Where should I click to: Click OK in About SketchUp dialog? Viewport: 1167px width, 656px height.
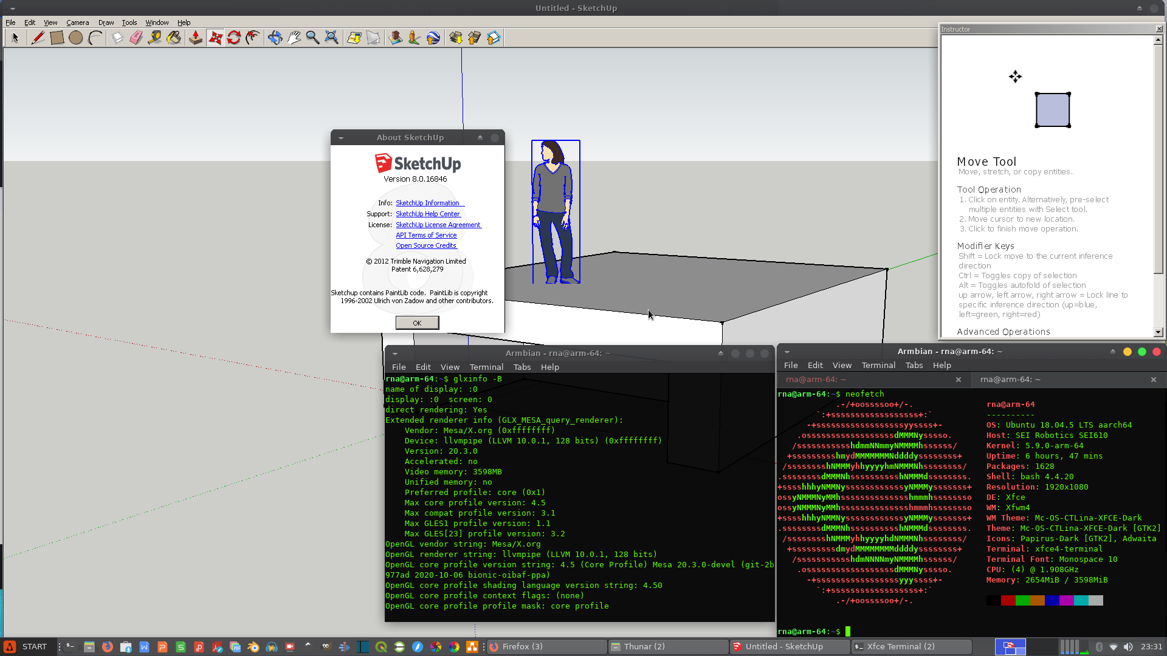[x=417, y=323]
